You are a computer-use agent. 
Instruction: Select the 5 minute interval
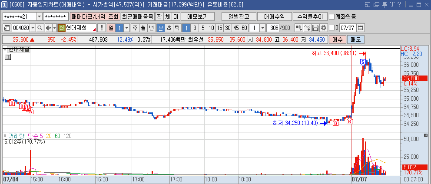203,28
